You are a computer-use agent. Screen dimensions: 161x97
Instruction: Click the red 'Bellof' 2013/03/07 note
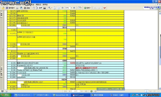point(87,68)
